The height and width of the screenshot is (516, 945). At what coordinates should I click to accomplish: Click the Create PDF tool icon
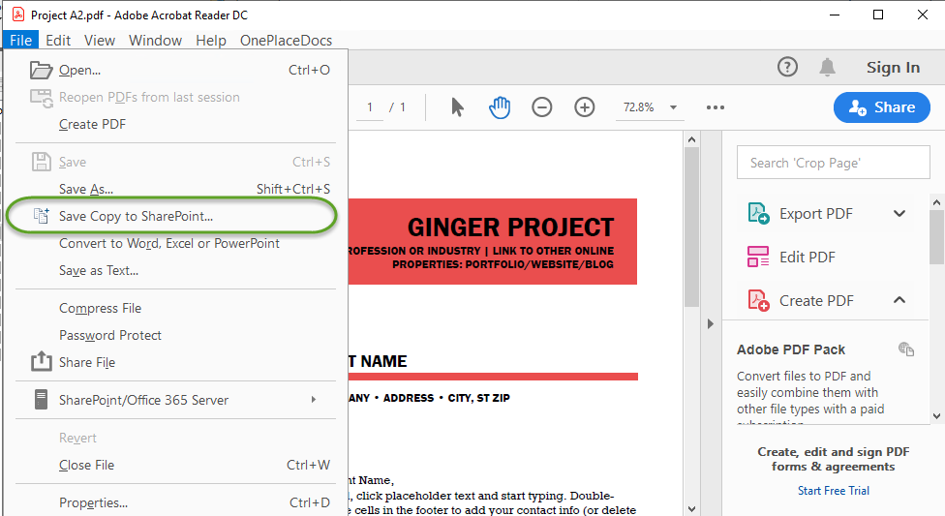(x=758, y=300)
